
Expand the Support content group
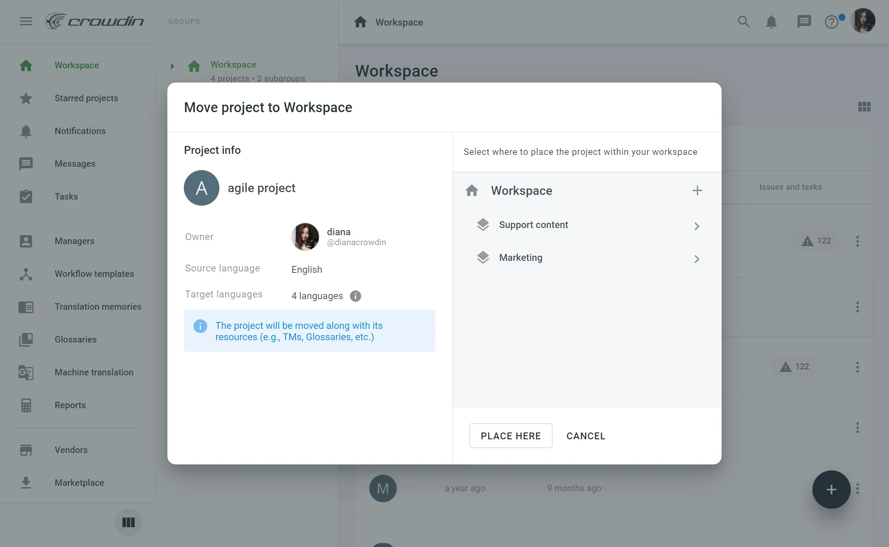pos(696,226)
